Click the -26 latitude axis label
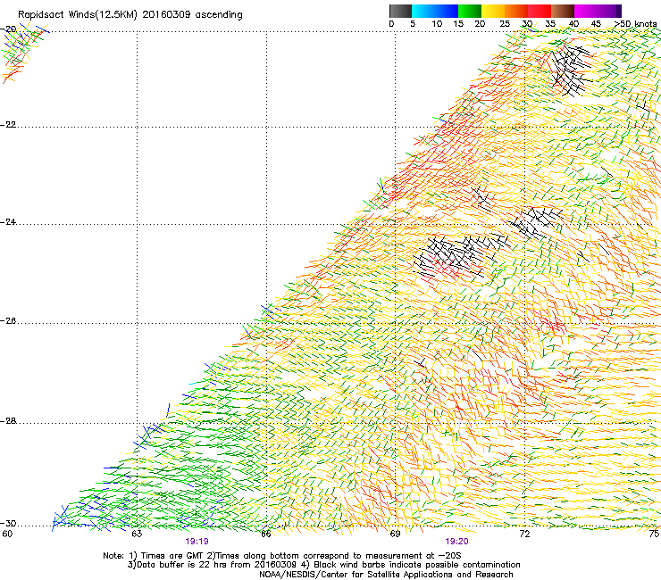This screenshot has height=580, width=661. 8,320
